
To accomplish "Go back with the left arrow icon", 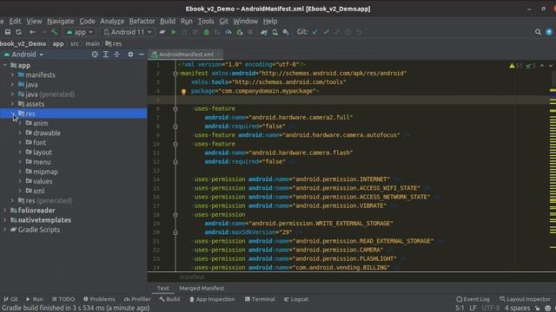I will click(x=32, y=32).
